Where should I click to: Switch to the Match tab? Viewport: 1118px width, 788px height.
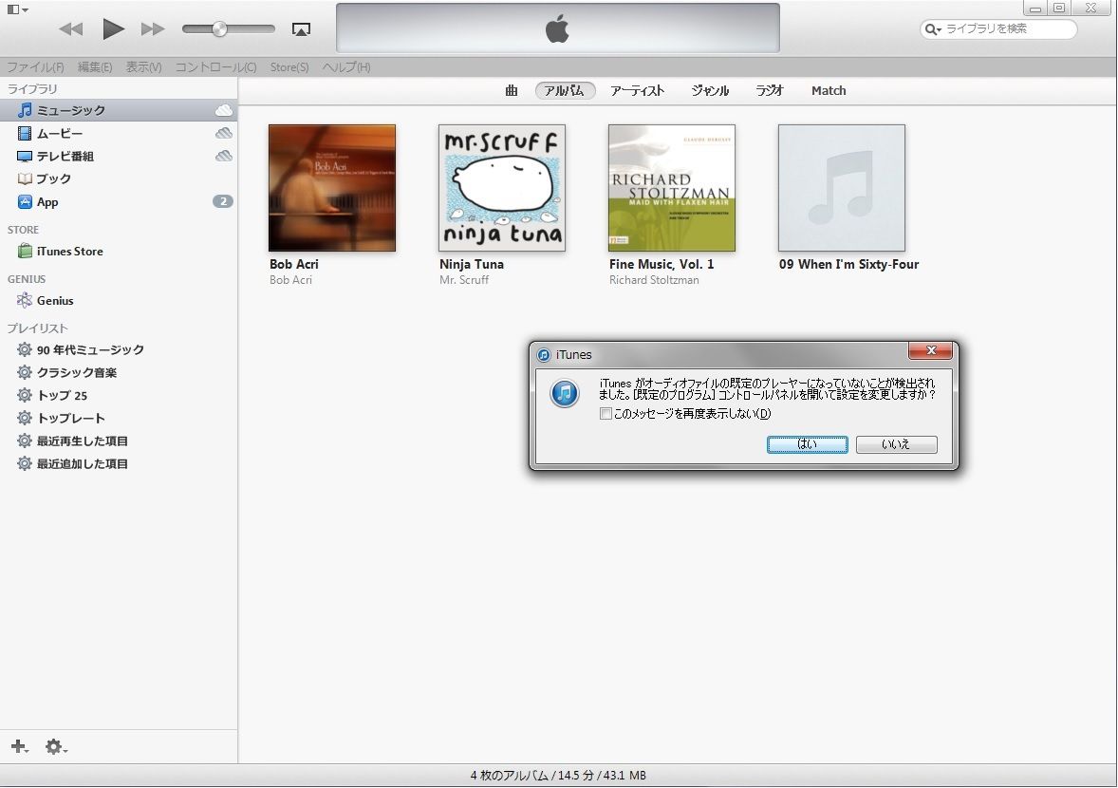(829, 90)
